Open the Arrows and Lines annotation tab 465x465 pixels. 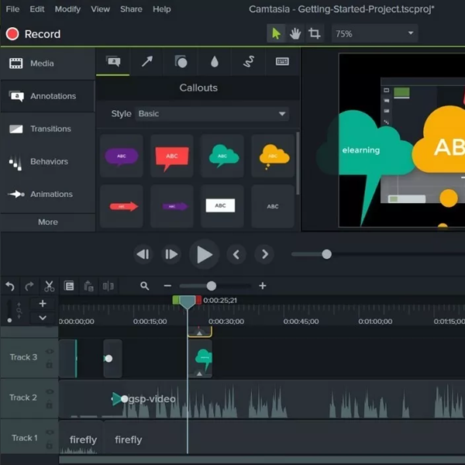click(147, 62)
